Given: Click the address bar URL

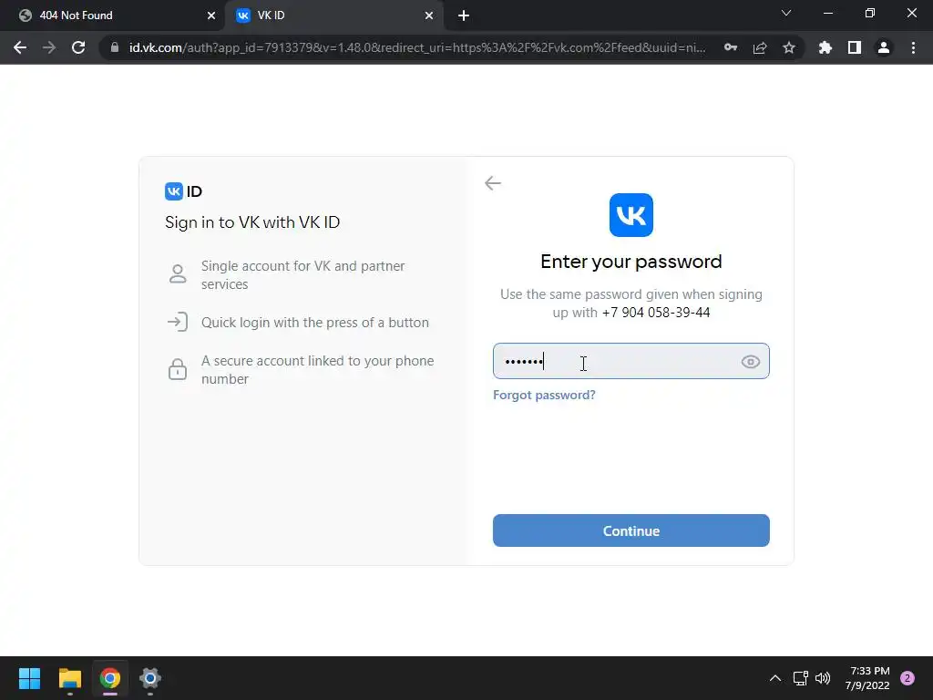Looking at the screenshot, I should [417, 47].
